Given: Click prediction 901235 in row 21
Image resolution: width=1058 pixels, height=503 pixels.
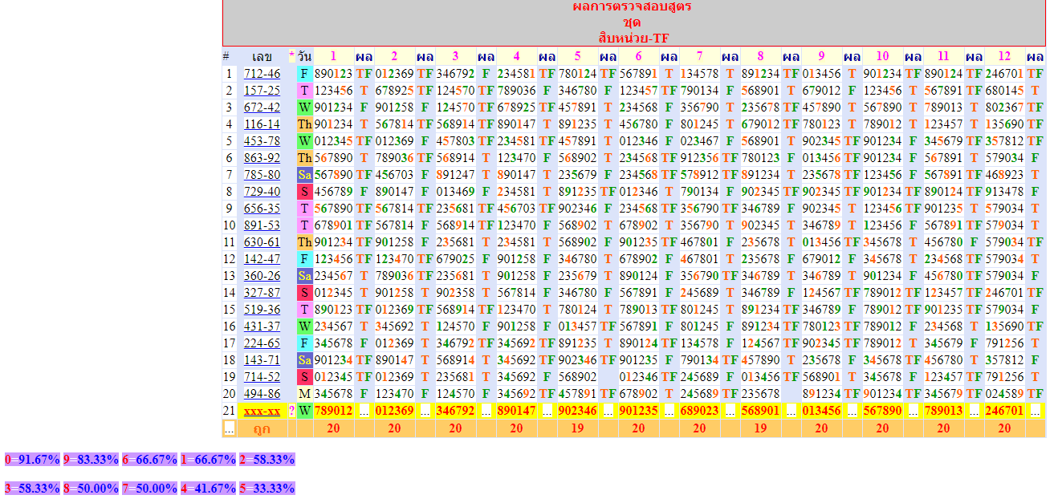Looking at the screenshot, I should pos(638,411).
